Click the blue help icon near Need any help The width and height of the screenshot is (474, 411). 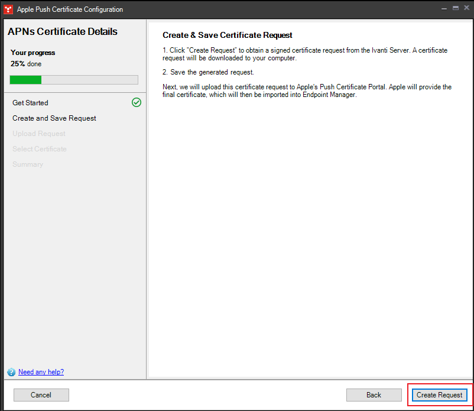(x=11, y=372)
